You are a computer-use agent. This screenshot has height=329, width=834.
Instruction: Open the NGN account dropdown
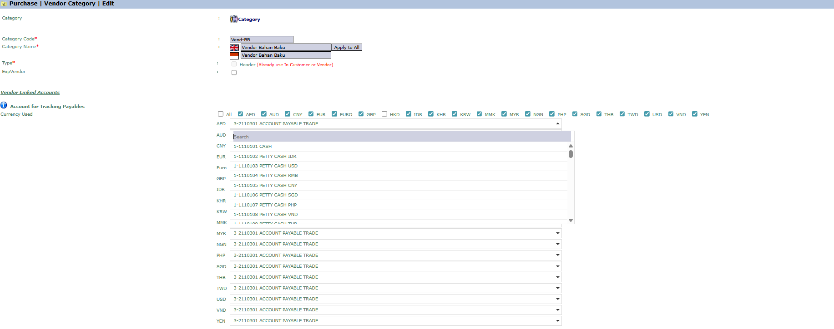click(395, 244)
